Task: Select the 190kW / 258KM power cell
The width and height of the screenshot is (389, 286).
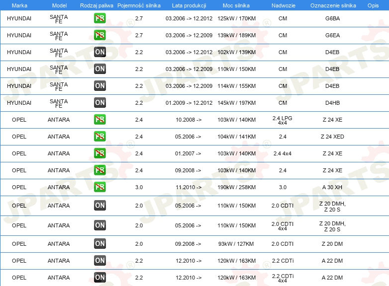Action: [237, 187]
